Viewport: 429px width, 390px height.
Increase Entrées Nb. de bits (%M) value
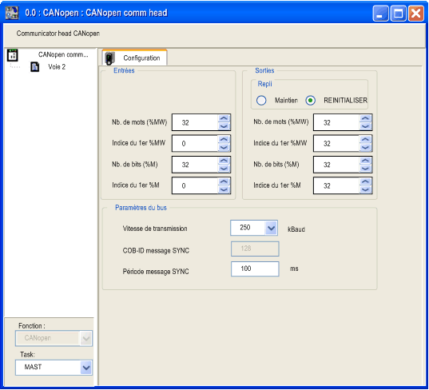point(224,161)
